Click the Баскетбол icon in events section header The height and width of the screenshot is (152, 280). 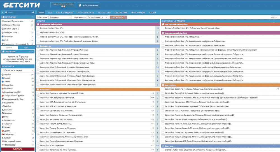38,90
